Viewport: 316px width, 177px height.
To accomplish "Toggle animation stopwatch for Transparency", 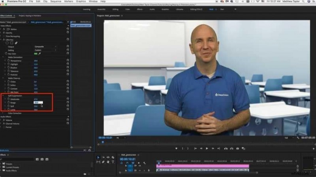I will click(x=8, y=61).
